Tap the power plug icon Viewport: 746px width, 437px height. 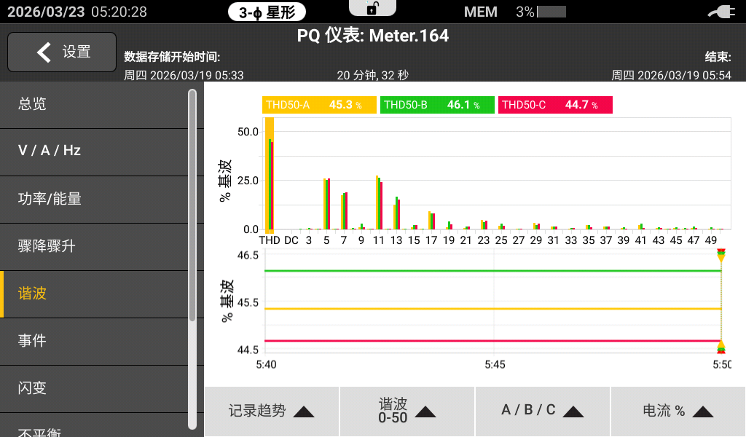point(722,12)
